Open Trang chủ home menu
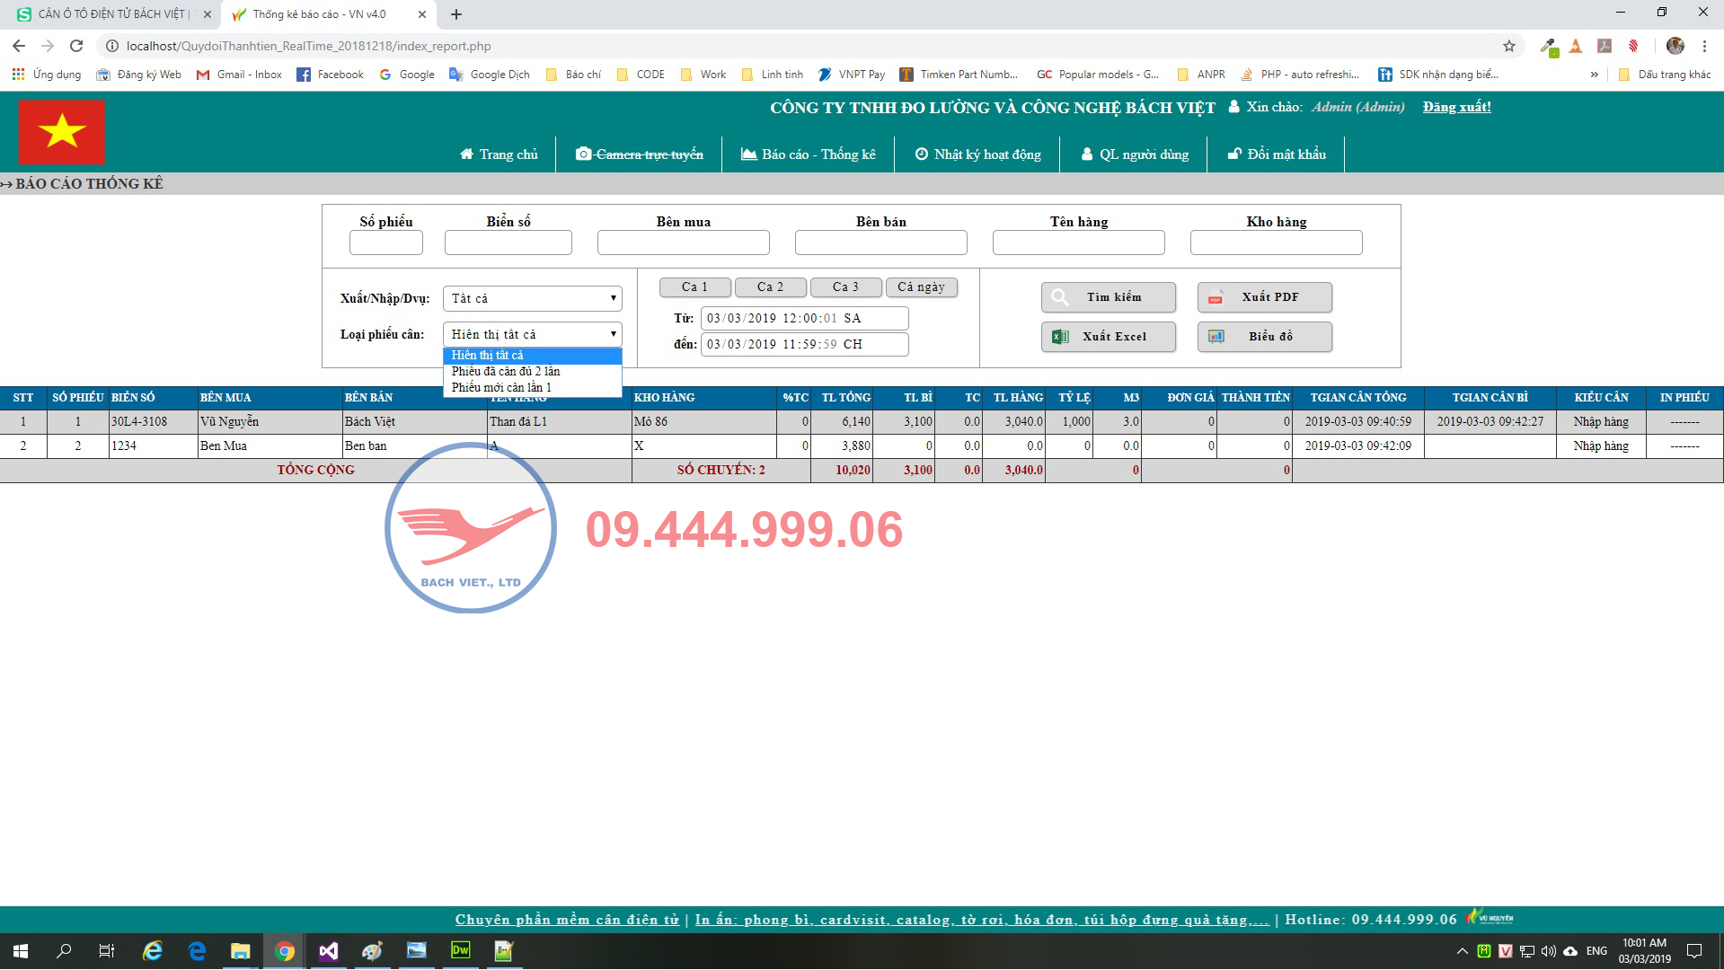 [x=499, y=154]
